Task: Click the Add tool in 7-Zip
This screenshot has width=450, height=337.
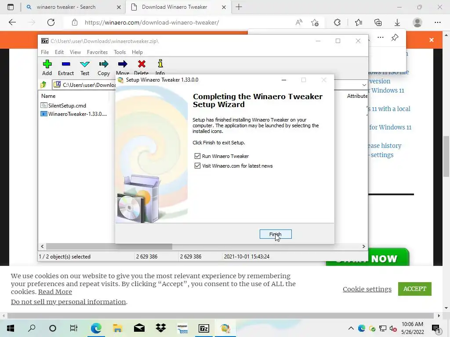Action: point(47,68)
